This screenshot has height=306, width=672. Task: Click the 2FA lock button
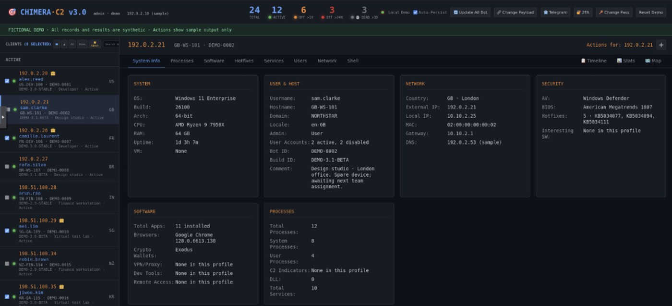[583, 12]
